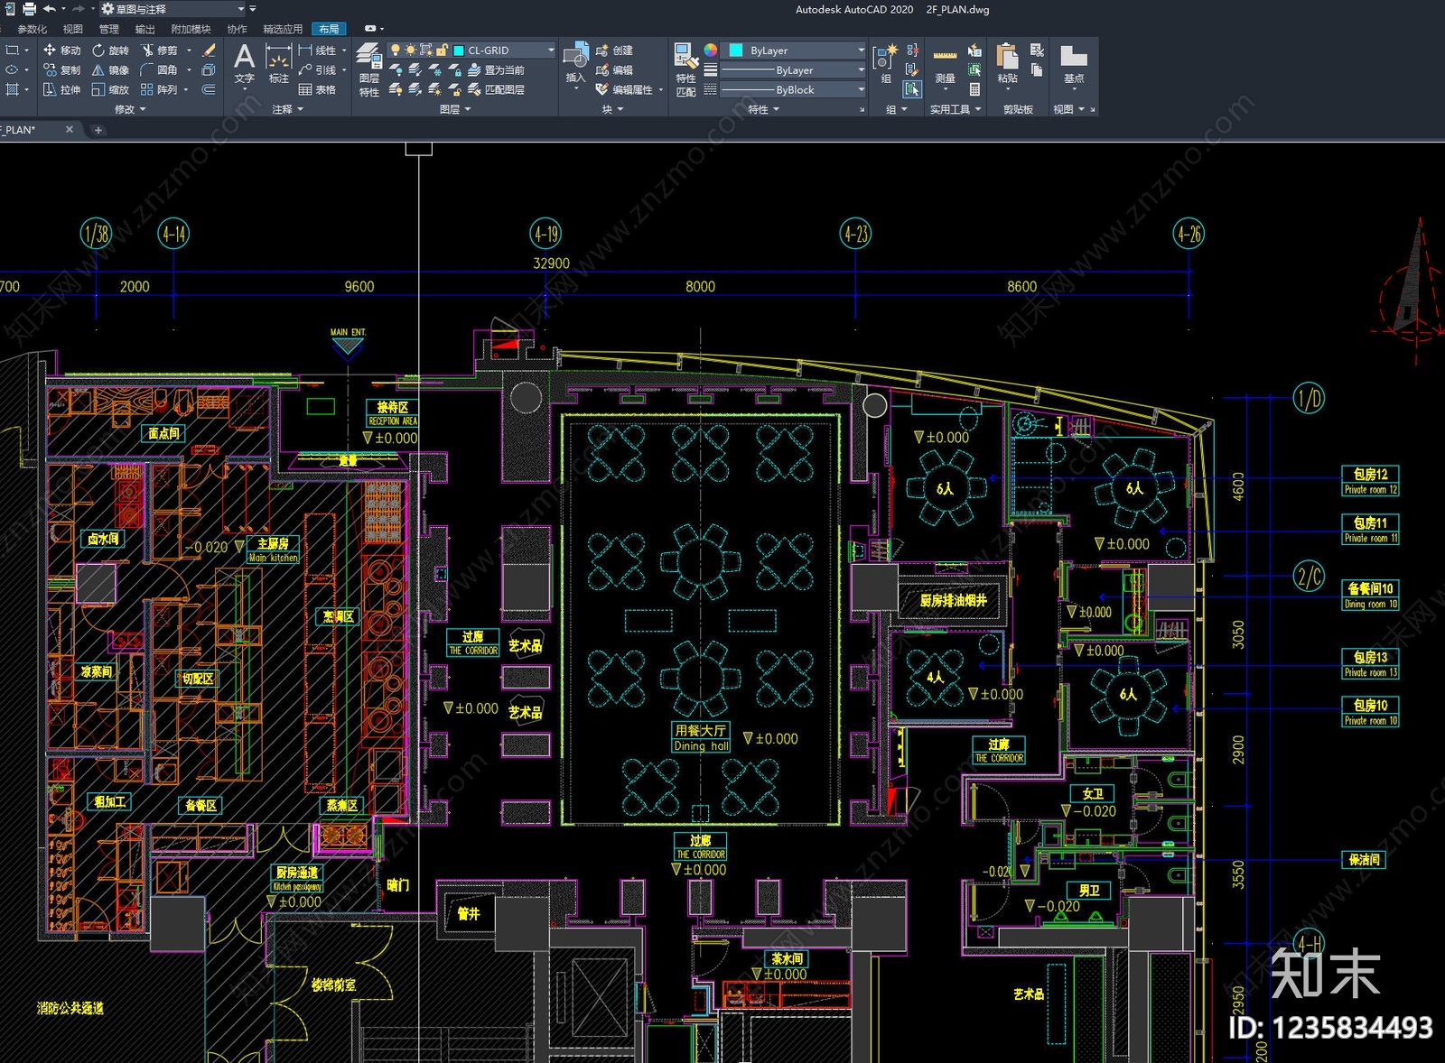Expand the 注释 panel
This screenshot has width=1445, height=1063.
pyautogui.click(x=287, y=109)
